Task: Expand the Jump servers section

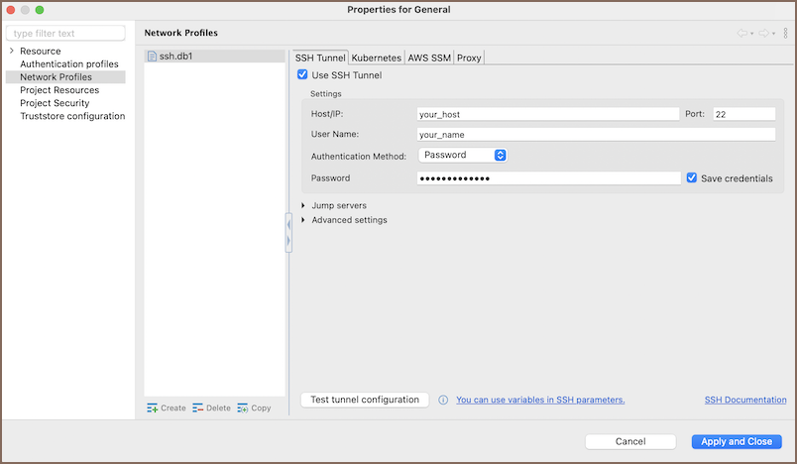Action: [x=303, y=205]
